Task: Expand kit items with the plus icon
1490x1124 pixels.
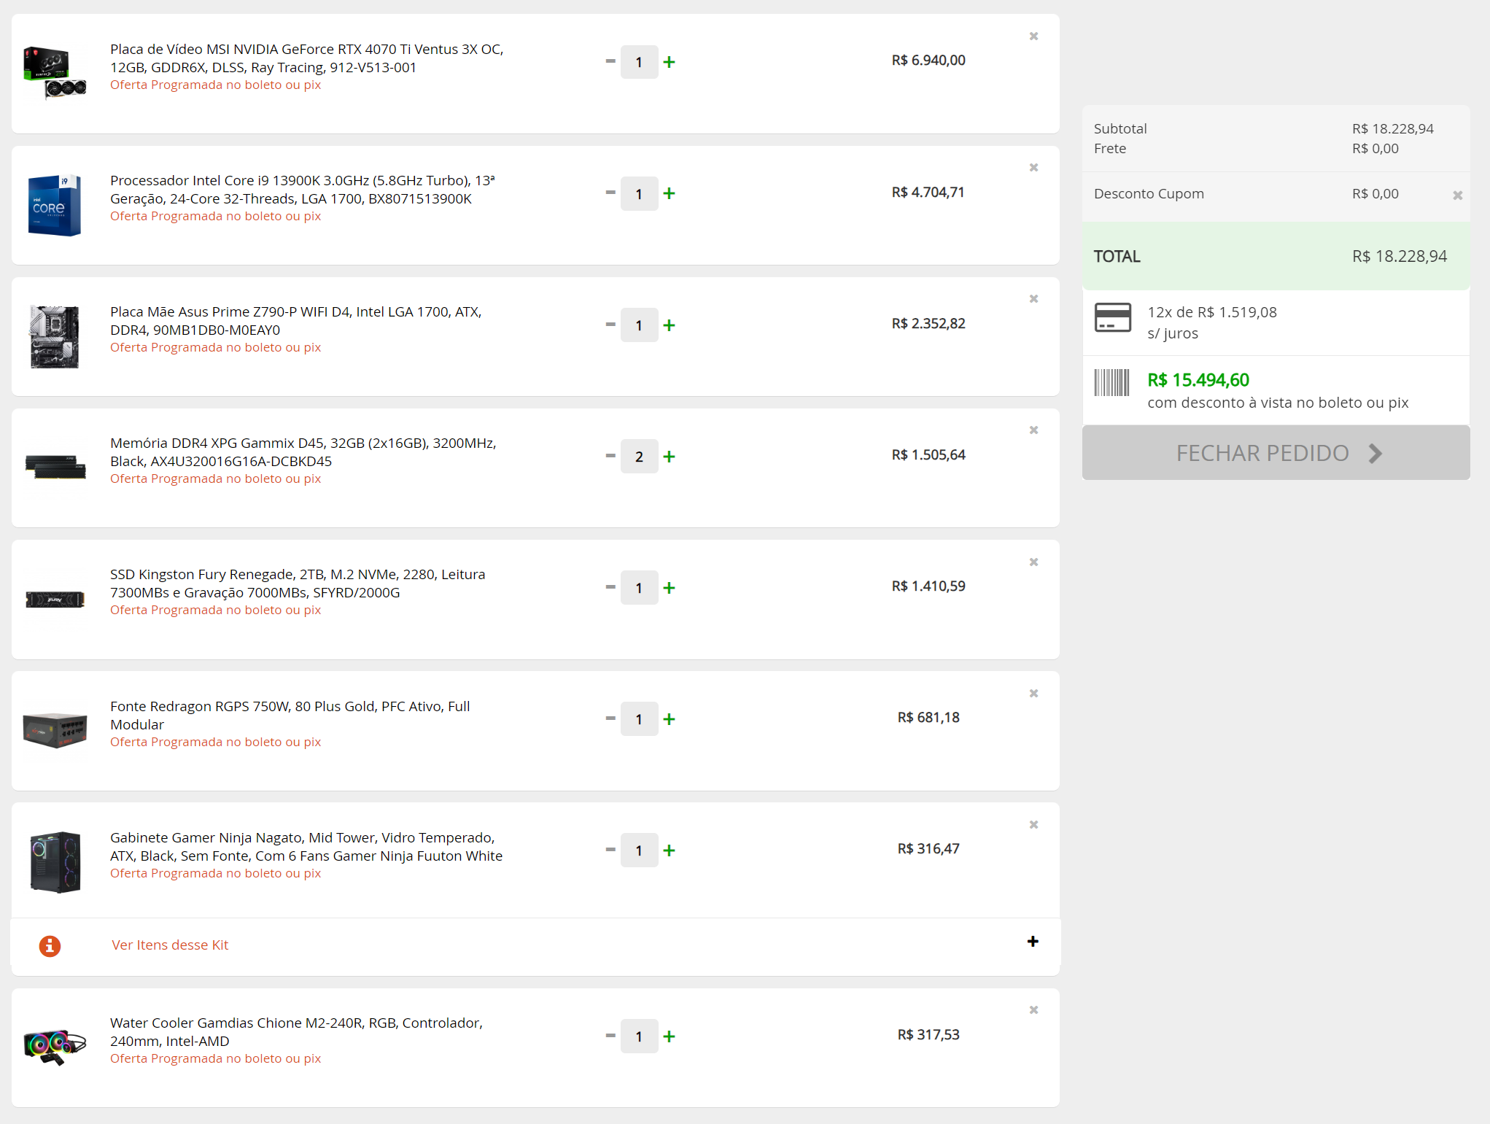Action: [1033, 941]
